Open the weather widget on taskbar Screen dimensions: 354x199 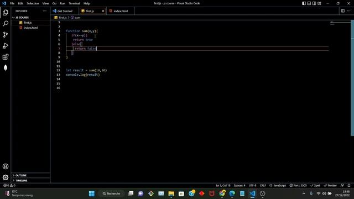pos(19,193)
